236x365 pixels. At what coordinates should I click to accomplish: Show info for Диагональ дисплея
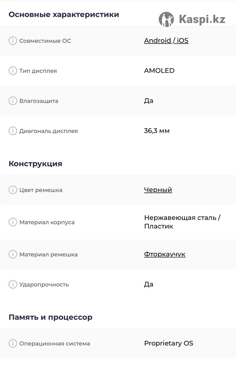[x=12, y=131]
